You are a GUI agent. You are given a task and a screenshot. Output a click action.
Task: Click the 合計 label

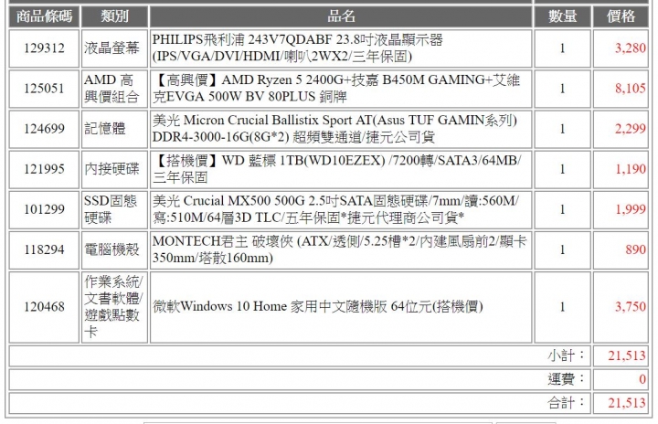pos(566,403)
